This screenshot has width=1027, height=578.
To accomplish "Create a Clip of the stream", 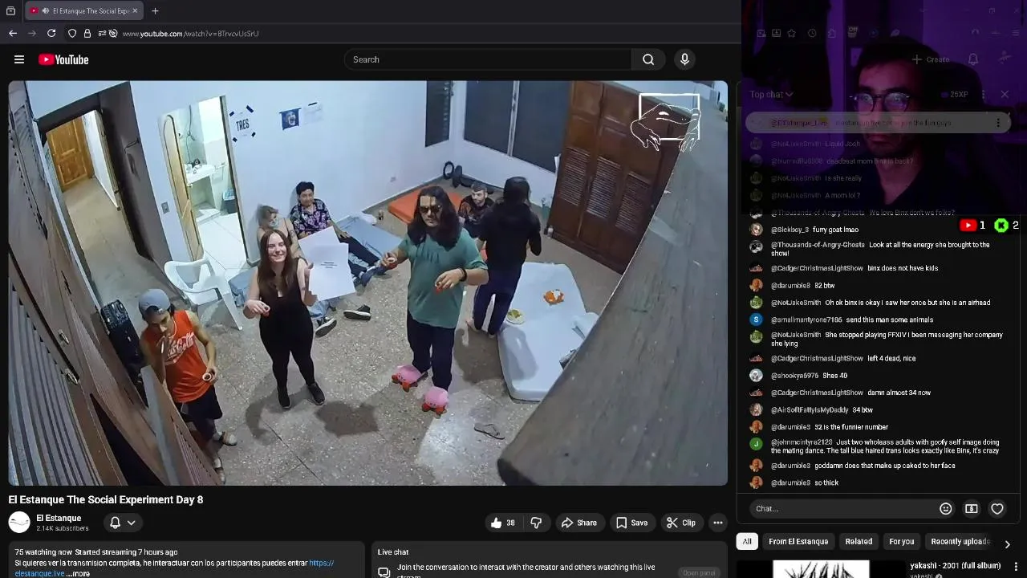I will pos(680,523).
